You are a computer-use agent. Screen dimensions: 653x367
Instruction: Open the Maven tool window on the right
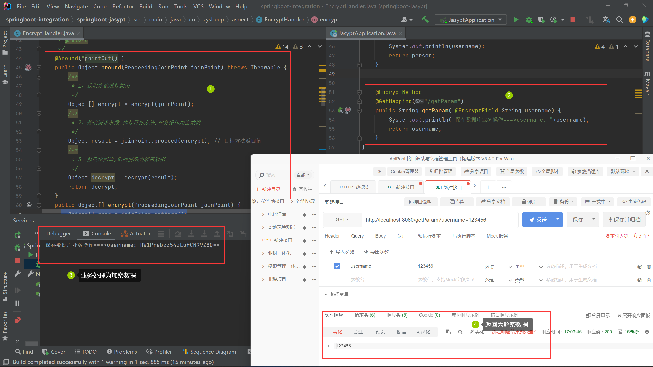(647, 84)
